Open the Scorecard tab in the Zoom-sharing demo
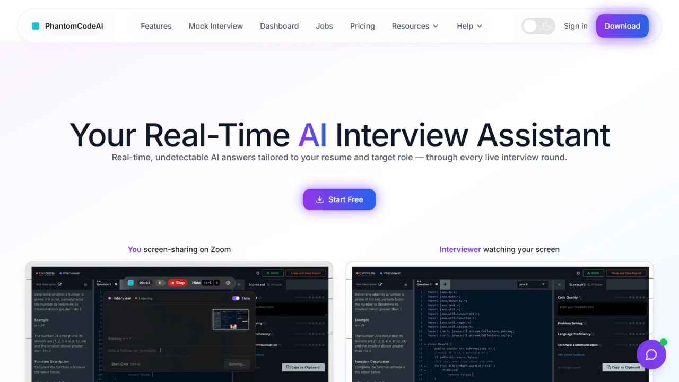 pyautogui.click(x=257, y=285)
